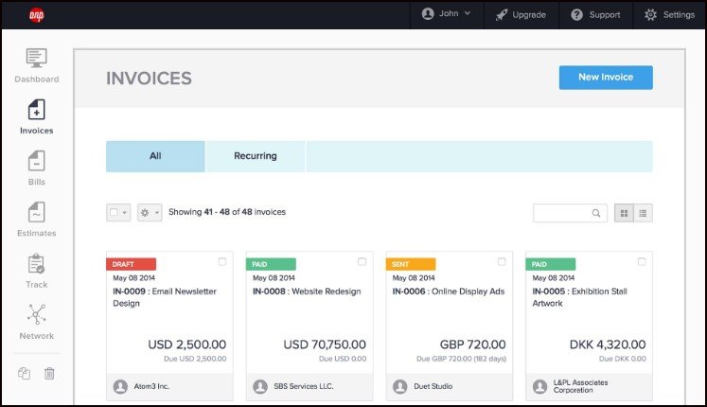The width and height of the screenshot is (707, 407).
Task: Select the Bills sidebar icon
Action: (x=36, y=168)
